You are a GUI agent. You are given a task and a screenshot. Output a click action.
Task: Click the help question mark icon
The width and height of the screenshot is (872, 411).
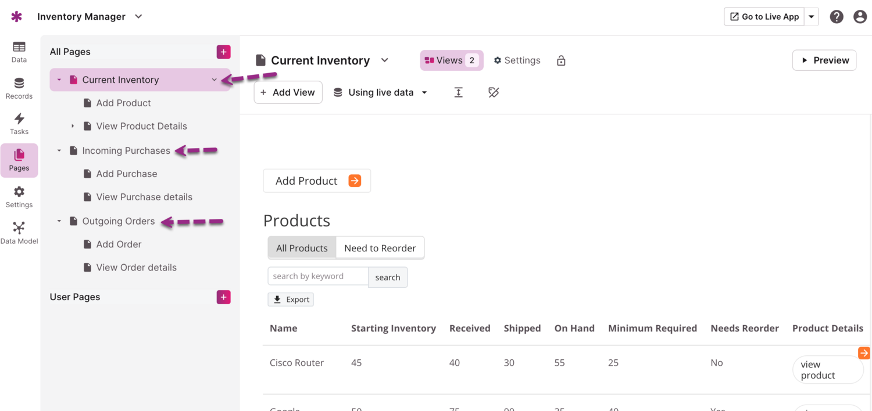[x=837, y=17]
